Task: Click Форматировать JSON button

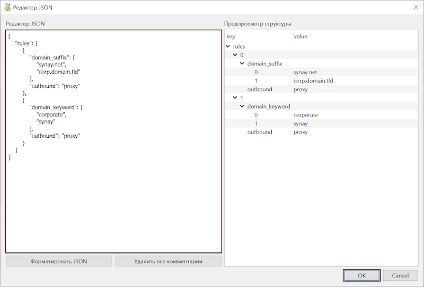Action: coord(59,261)
